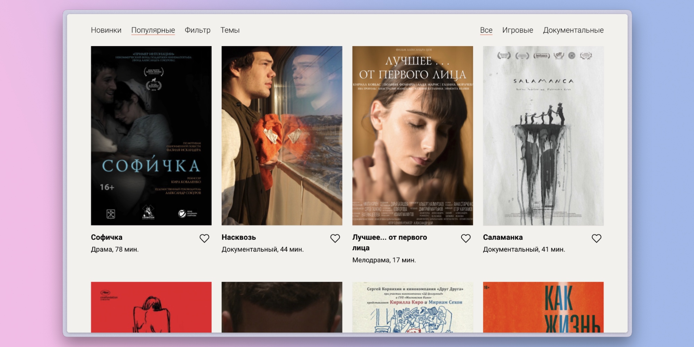Open the red sketch poster
The width and height of the screenshot is (694, 347).
click(x=151, y=307)
